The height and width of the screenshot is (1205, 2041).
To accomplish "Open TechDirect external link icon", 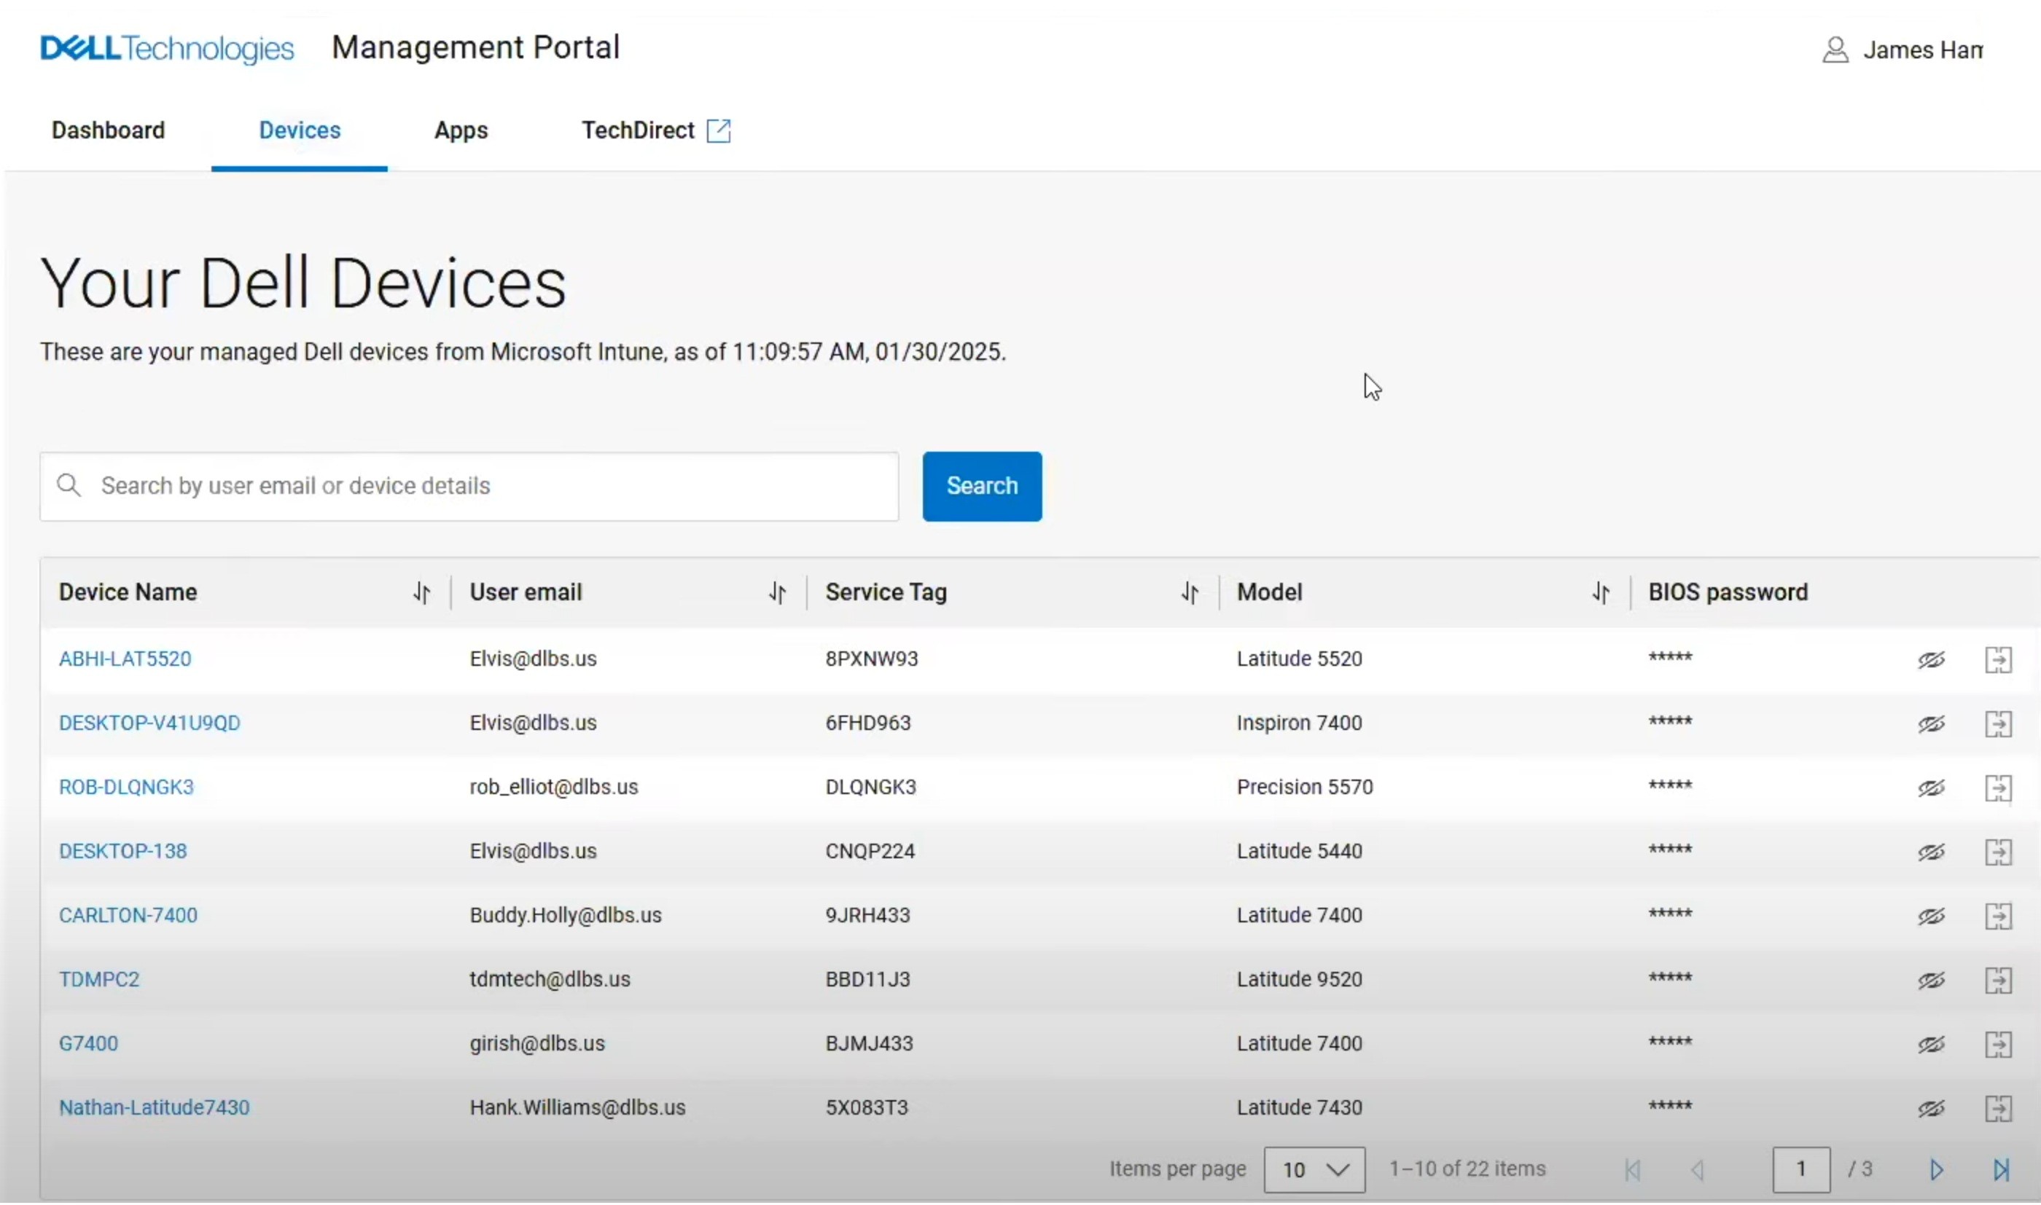I will click(718, 130).
